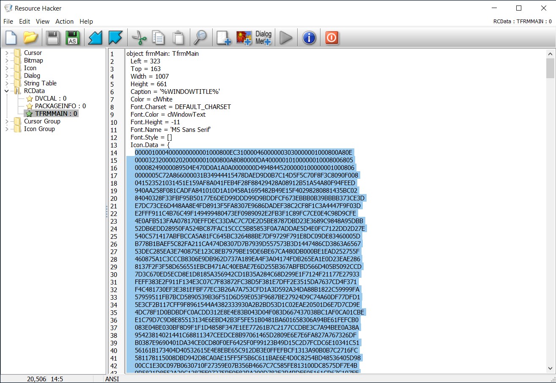Minimize the Resource Hacker window

tap(494, 8)
